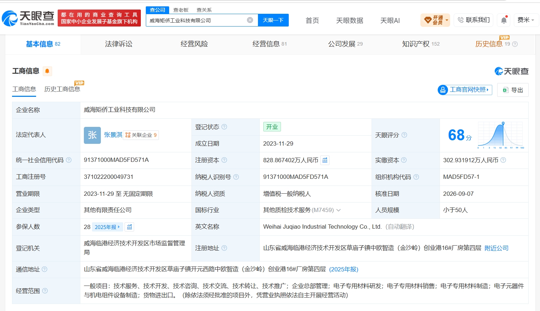Select the 工商信息 sub-tab
Screen dimensions: 540x311
tap(24, 89)
